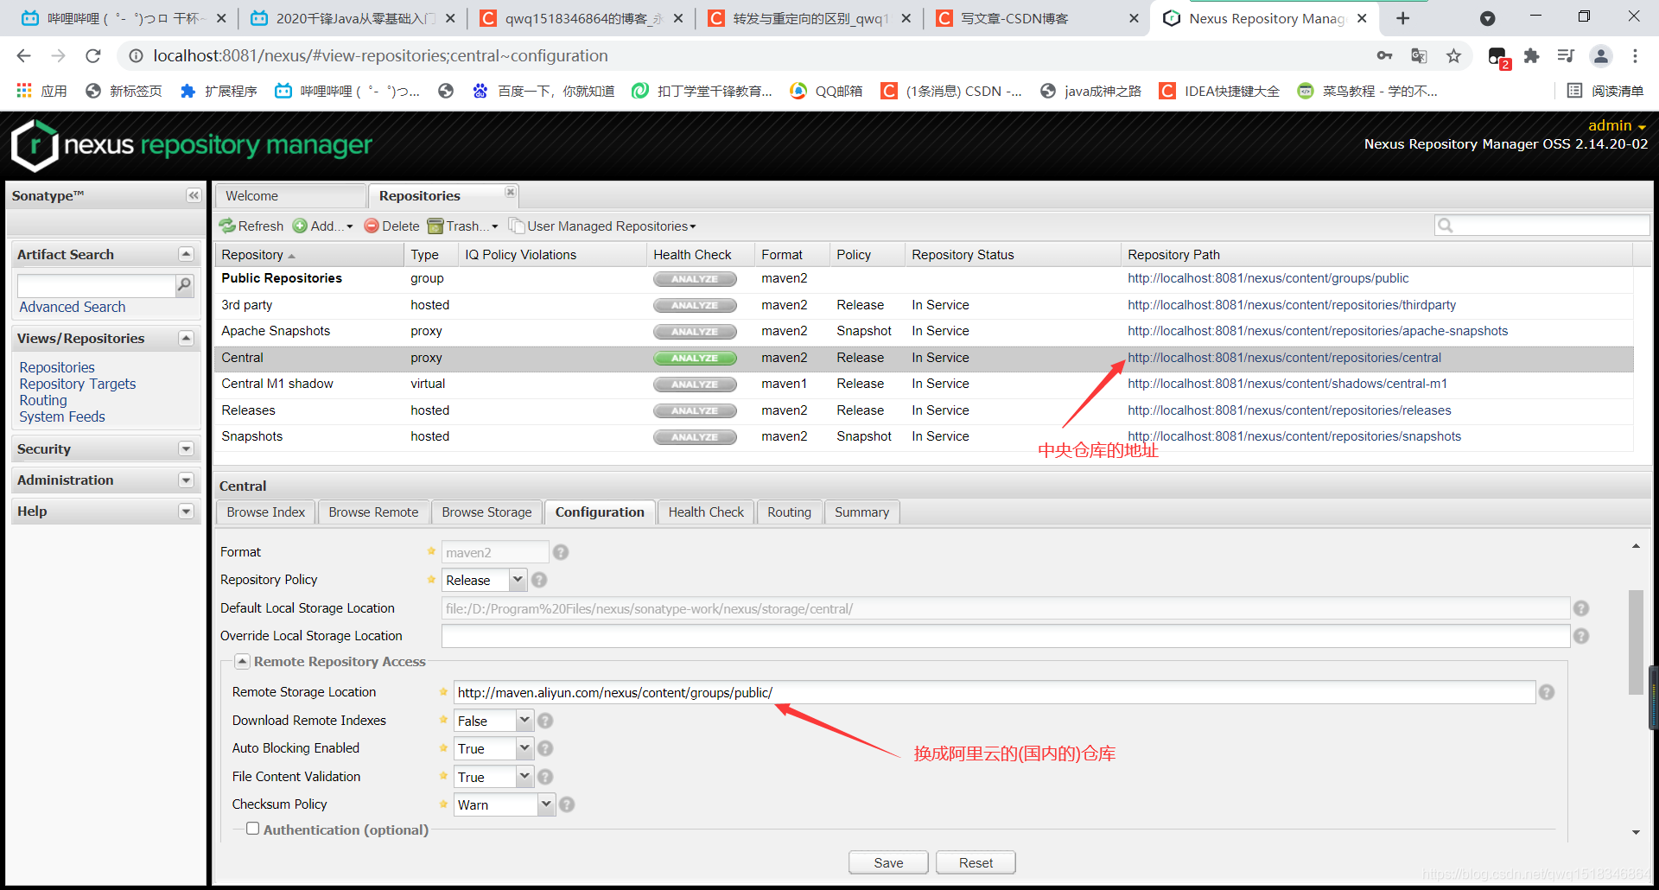Click the Save button
The width and height of the screenshot is (1659, 890).
click(887, 861)
